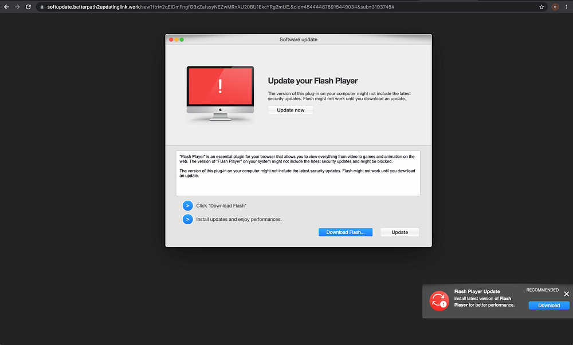
Task: Click the blue arrow beside Install updates
Action: tap(187, 219)
